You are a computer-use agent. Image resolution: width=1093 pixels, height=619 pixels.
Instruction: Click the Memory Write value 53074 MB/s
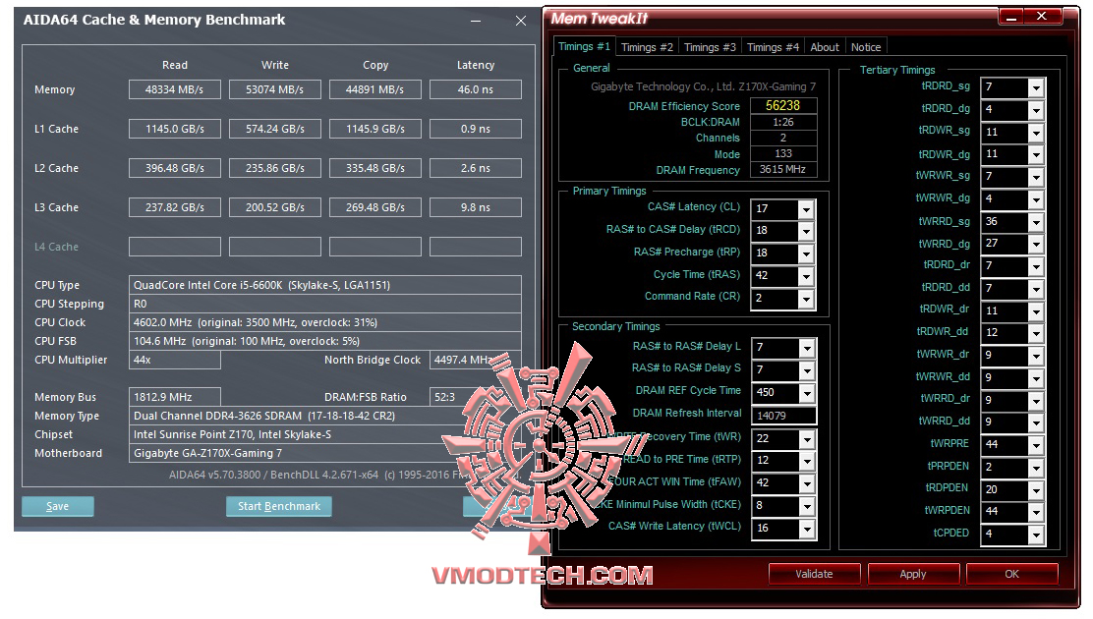(274, 89)
